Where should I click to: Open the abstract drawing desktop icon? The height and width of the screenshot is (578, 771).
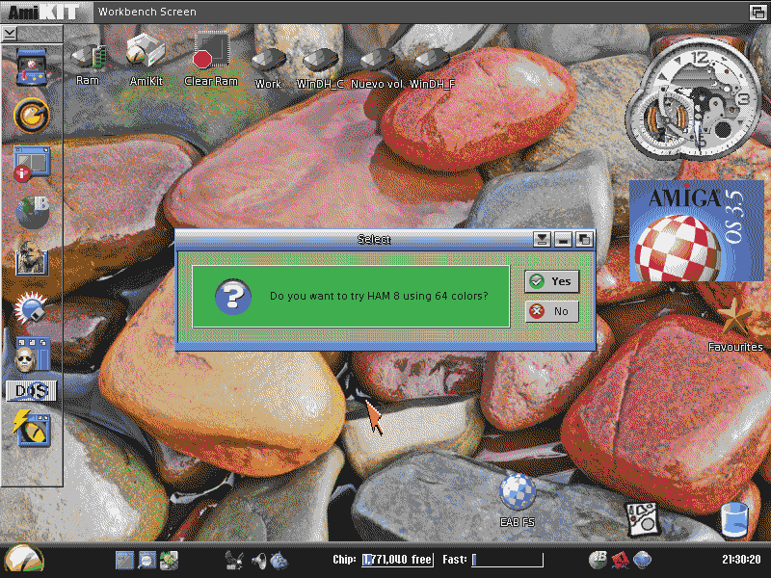coord(642,518)
